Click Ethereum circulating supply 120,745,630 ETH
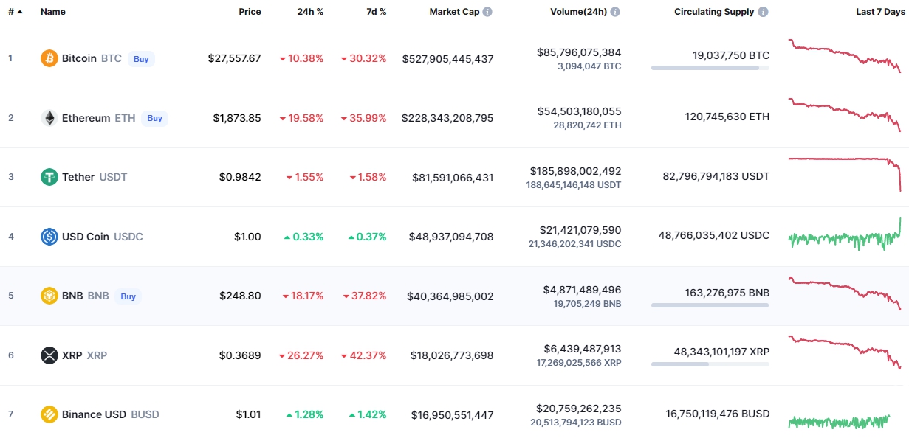Screen dimensions: 909x438 (x=727, y=117)
